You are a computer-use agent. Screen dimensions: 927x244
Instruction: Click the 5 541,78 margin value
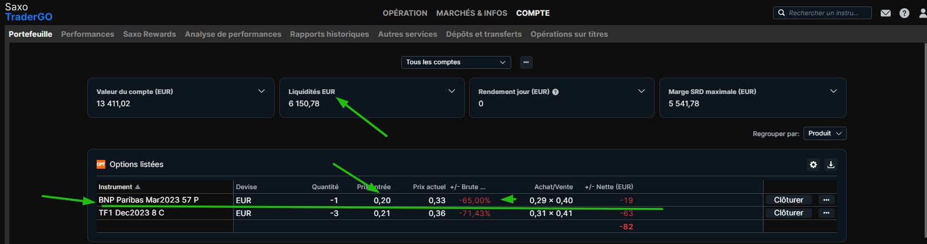684,103
